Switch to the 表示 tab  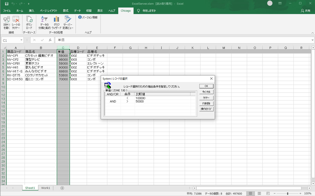[x=100, y=11]
